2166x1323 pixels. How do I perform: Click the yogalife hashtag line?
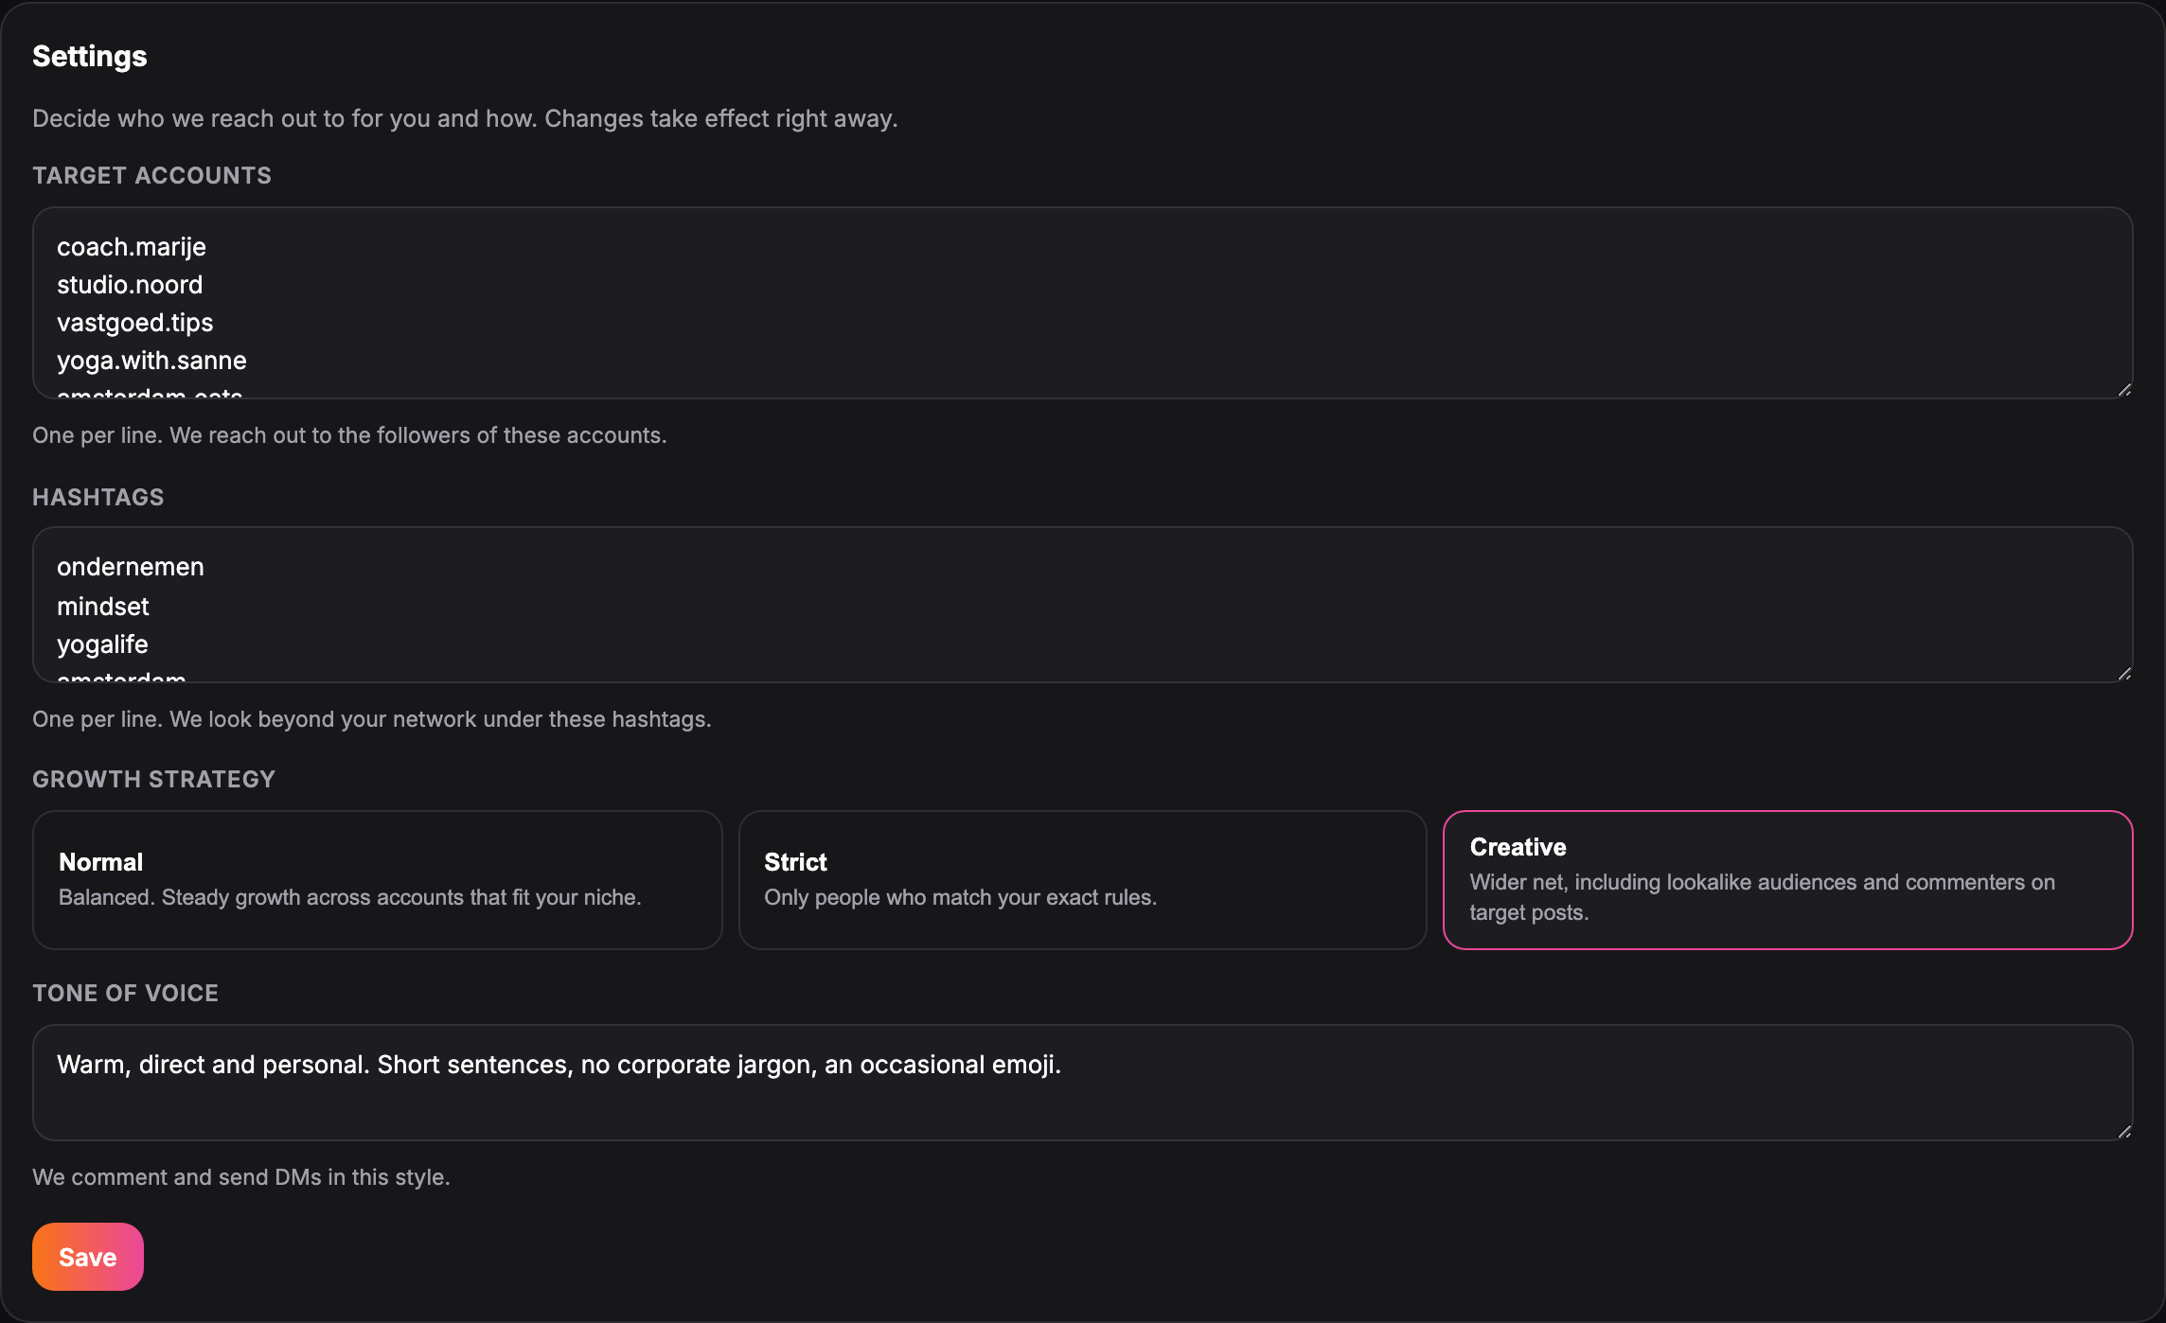tap(102, 644)
